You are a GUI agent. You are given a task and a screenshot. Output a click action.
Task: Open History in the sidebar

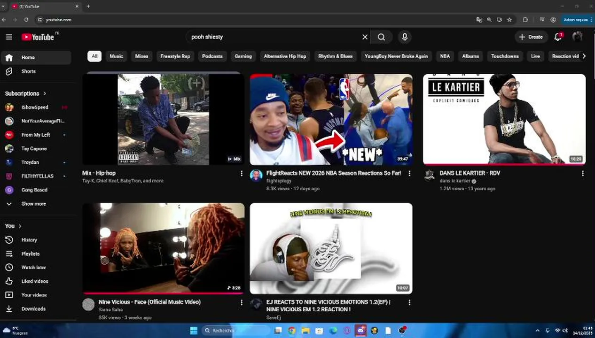click(36, 240)
